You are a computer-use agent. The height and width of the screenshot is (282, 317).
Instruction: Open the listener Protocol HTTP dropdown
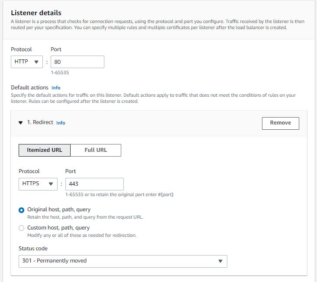pos(27,62)
